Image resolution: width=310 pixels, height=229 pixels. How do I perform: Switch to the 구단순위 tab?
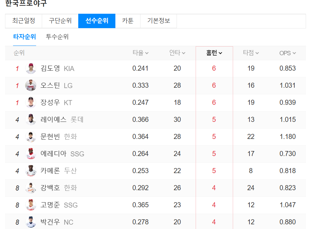pyautogui.click(x=60, y=21)
